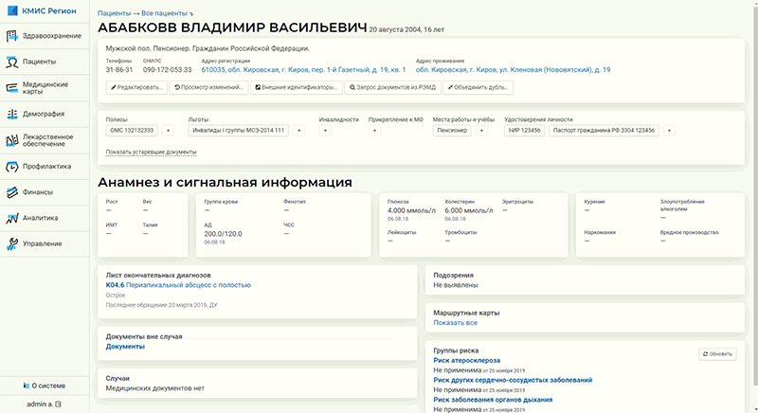The width and height of the screenshot is (758, 413).
Task: Open registration address link 610035 Киров
Action: (303, 69)
